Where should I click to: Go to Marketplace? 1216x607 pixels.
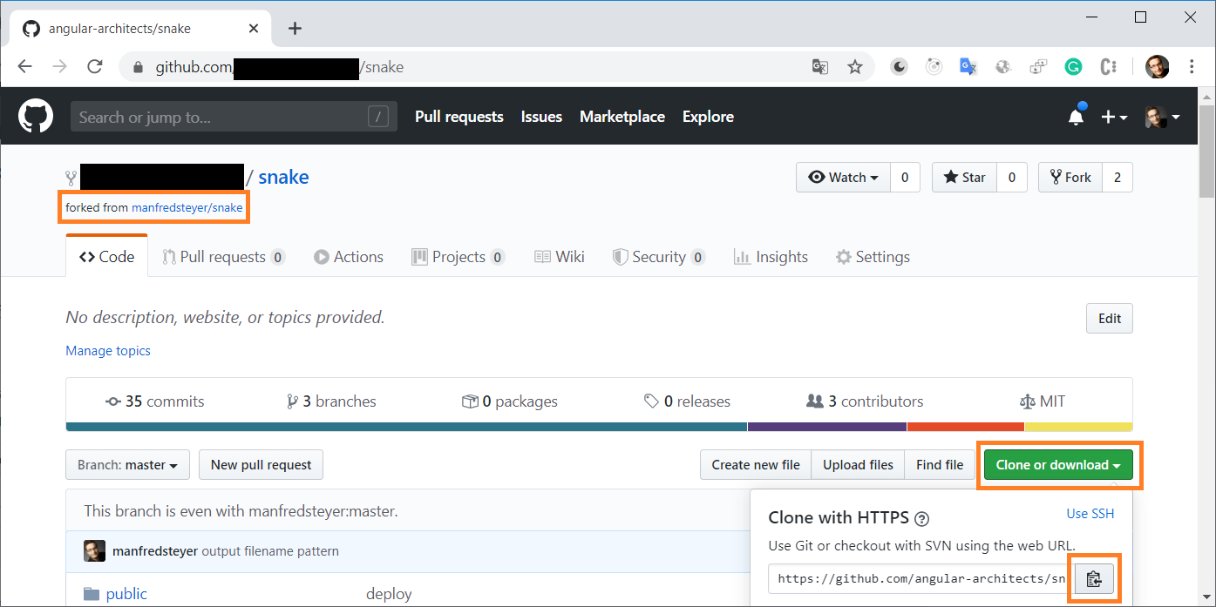pos(622,117)
